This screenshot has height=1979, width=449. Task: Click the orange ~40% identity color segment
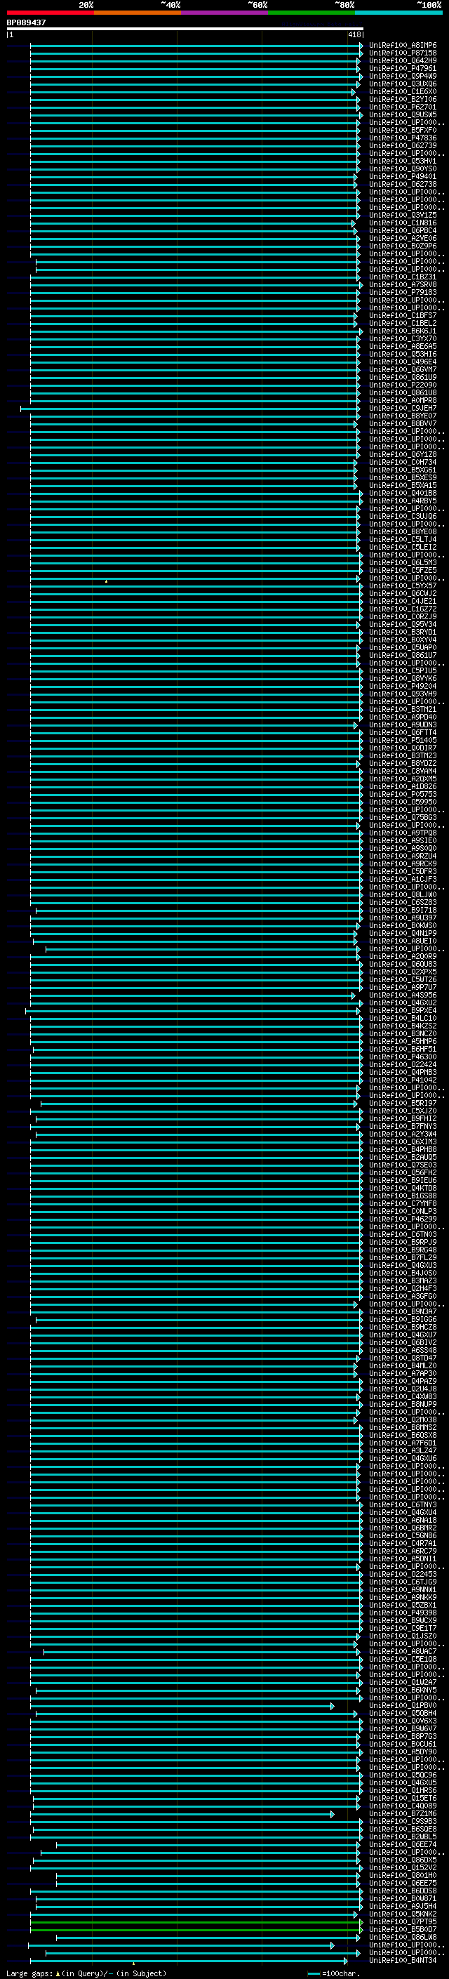[x=138, y=13]
